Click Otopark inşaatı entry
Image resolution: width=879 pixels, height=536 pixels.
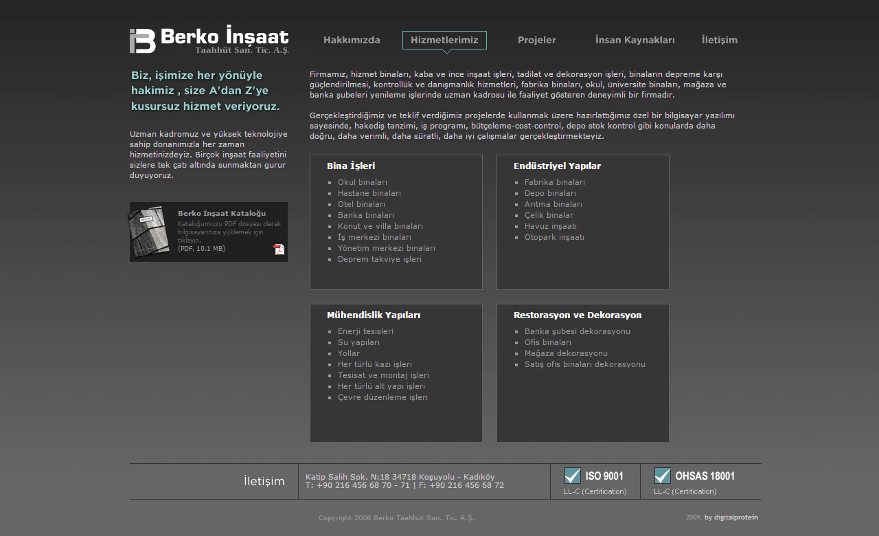(x=555, y=237)
